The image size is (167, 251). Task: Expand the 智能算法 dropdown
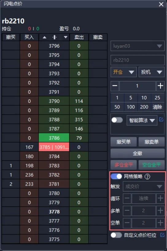(142, 120)
